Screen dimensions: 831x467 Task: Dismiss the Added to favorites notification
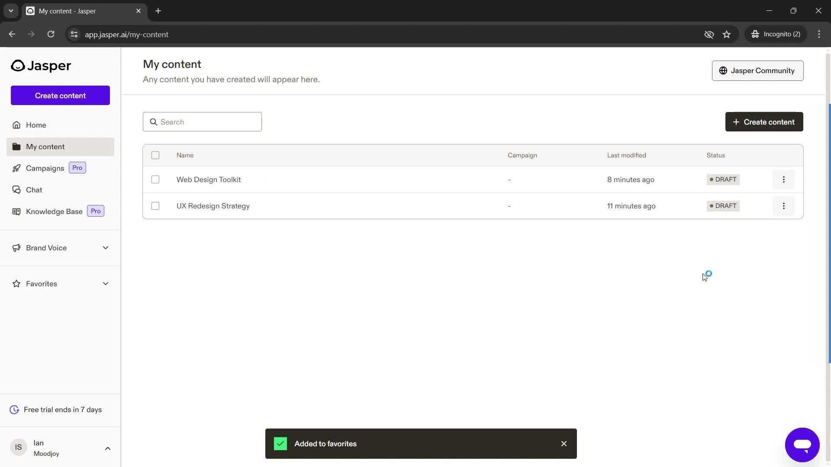[564, 444]
